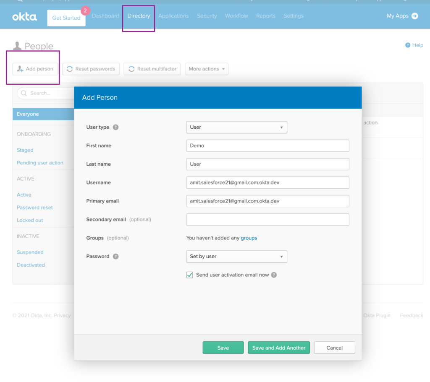Open the User type dropdown
The height and width of the screenshot is (382, 430).
(236, 127)
